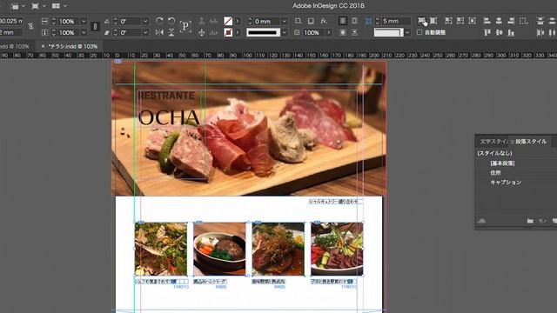This screenshot has height=313, width=557.
Task: Click the align left edges icon
Action: 487,21
